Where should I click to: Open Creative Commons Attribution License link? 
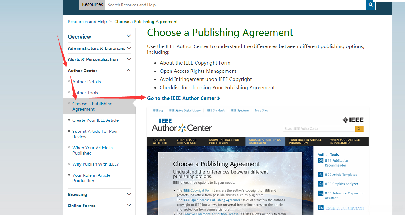tap(211, 214)
